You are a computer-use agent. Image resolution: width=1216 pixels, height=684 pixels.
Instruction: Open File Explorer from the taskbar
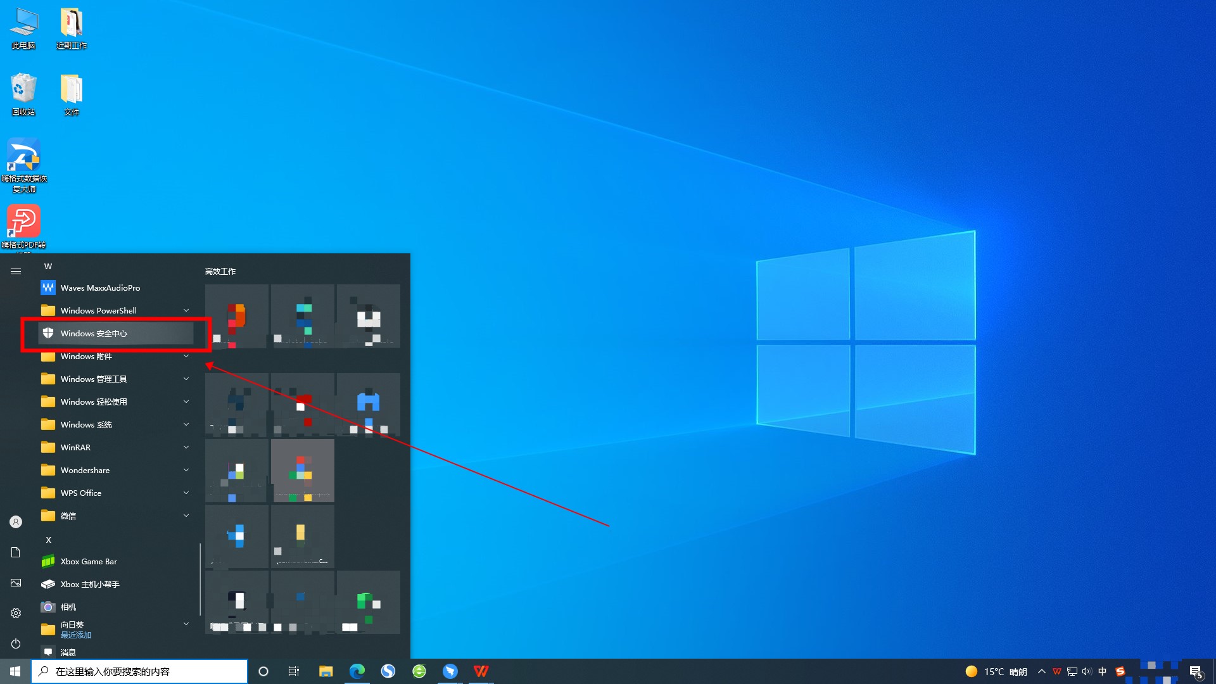tap(326, 671)
